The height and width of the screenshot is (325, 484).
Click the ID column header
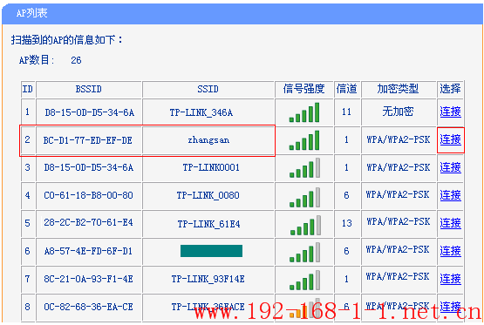[x=28, y=90]
